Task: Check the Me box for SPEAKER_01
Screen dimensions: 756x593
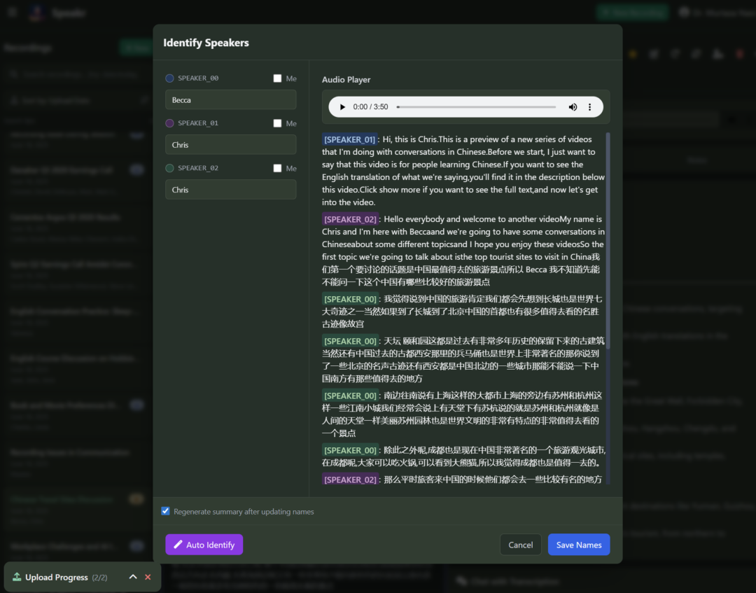Action: pos(277,123)
